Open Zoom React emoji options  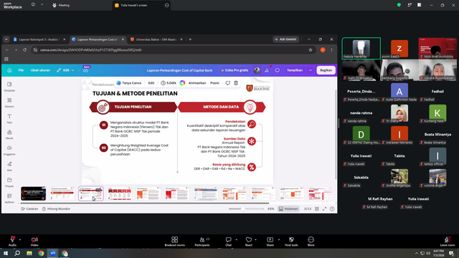click(x=249, y=242)
